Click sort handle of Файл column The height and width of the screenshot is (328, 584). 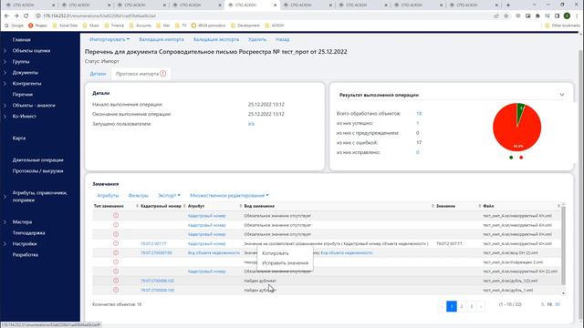point(558,206)
